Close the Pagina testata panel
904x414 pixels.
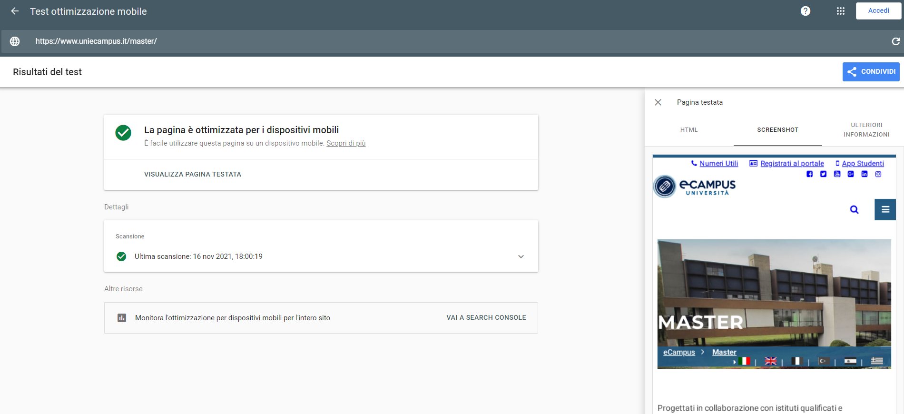[x=658, y=102]
